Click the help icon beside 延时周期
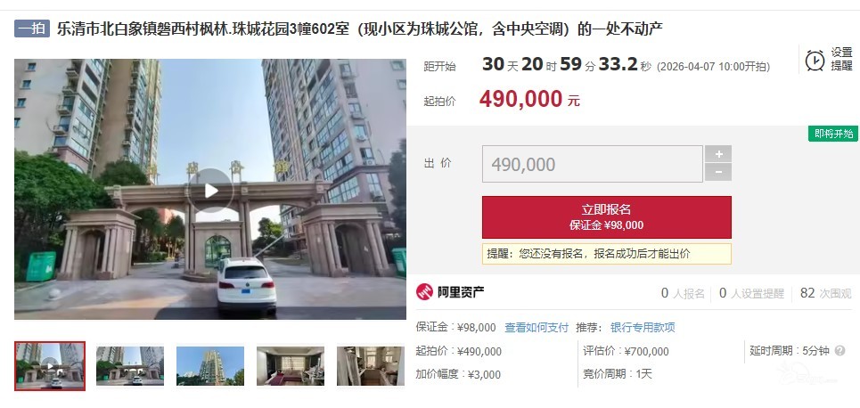Viewport: 860px width, 408px height. 840,351
